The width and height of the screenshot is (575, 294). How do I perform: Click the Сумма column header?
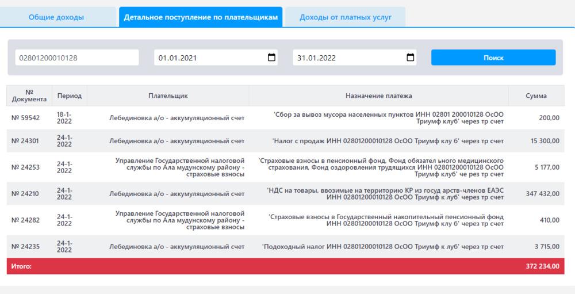[536, 96]
